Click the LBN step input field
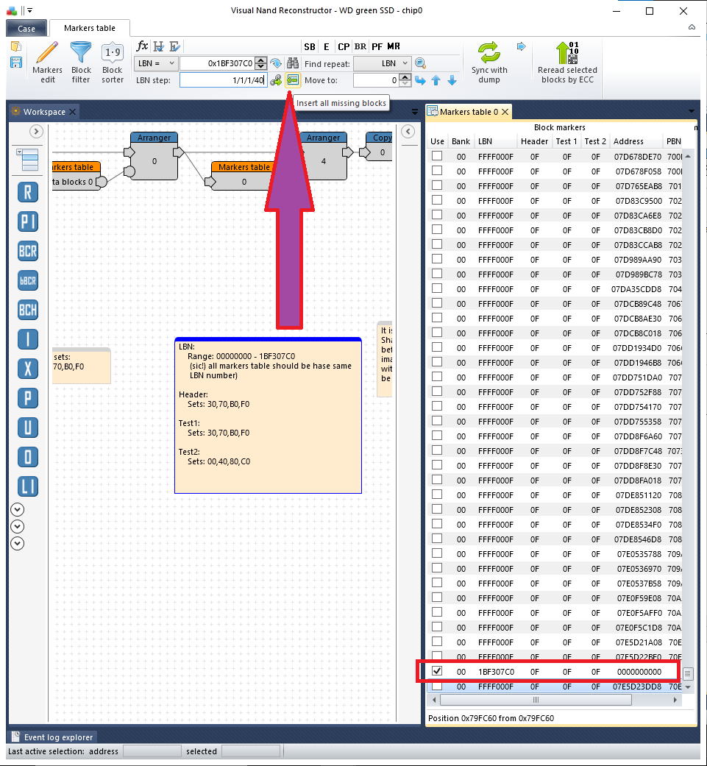Viewport: 707px width, 766px height. point(224,80)
